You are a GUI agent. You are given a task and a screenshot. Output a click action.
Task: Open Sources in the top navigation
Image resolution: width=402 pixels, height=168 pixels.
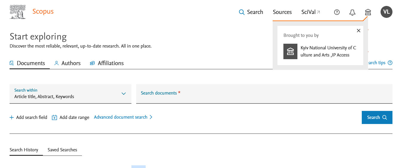(282, 12)
